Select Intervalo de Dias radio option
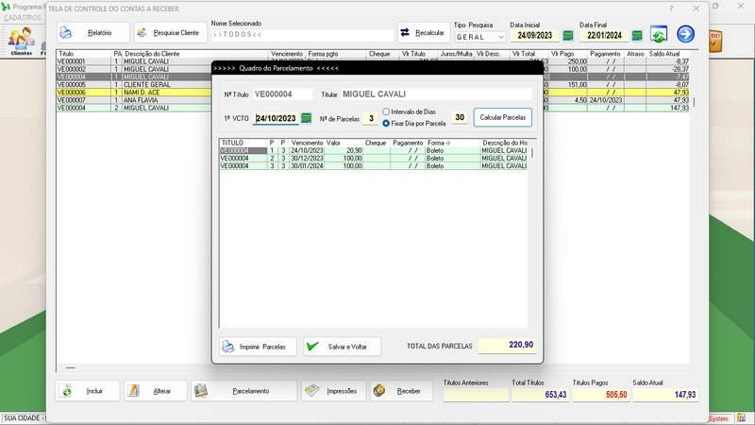 click(386, 111)
